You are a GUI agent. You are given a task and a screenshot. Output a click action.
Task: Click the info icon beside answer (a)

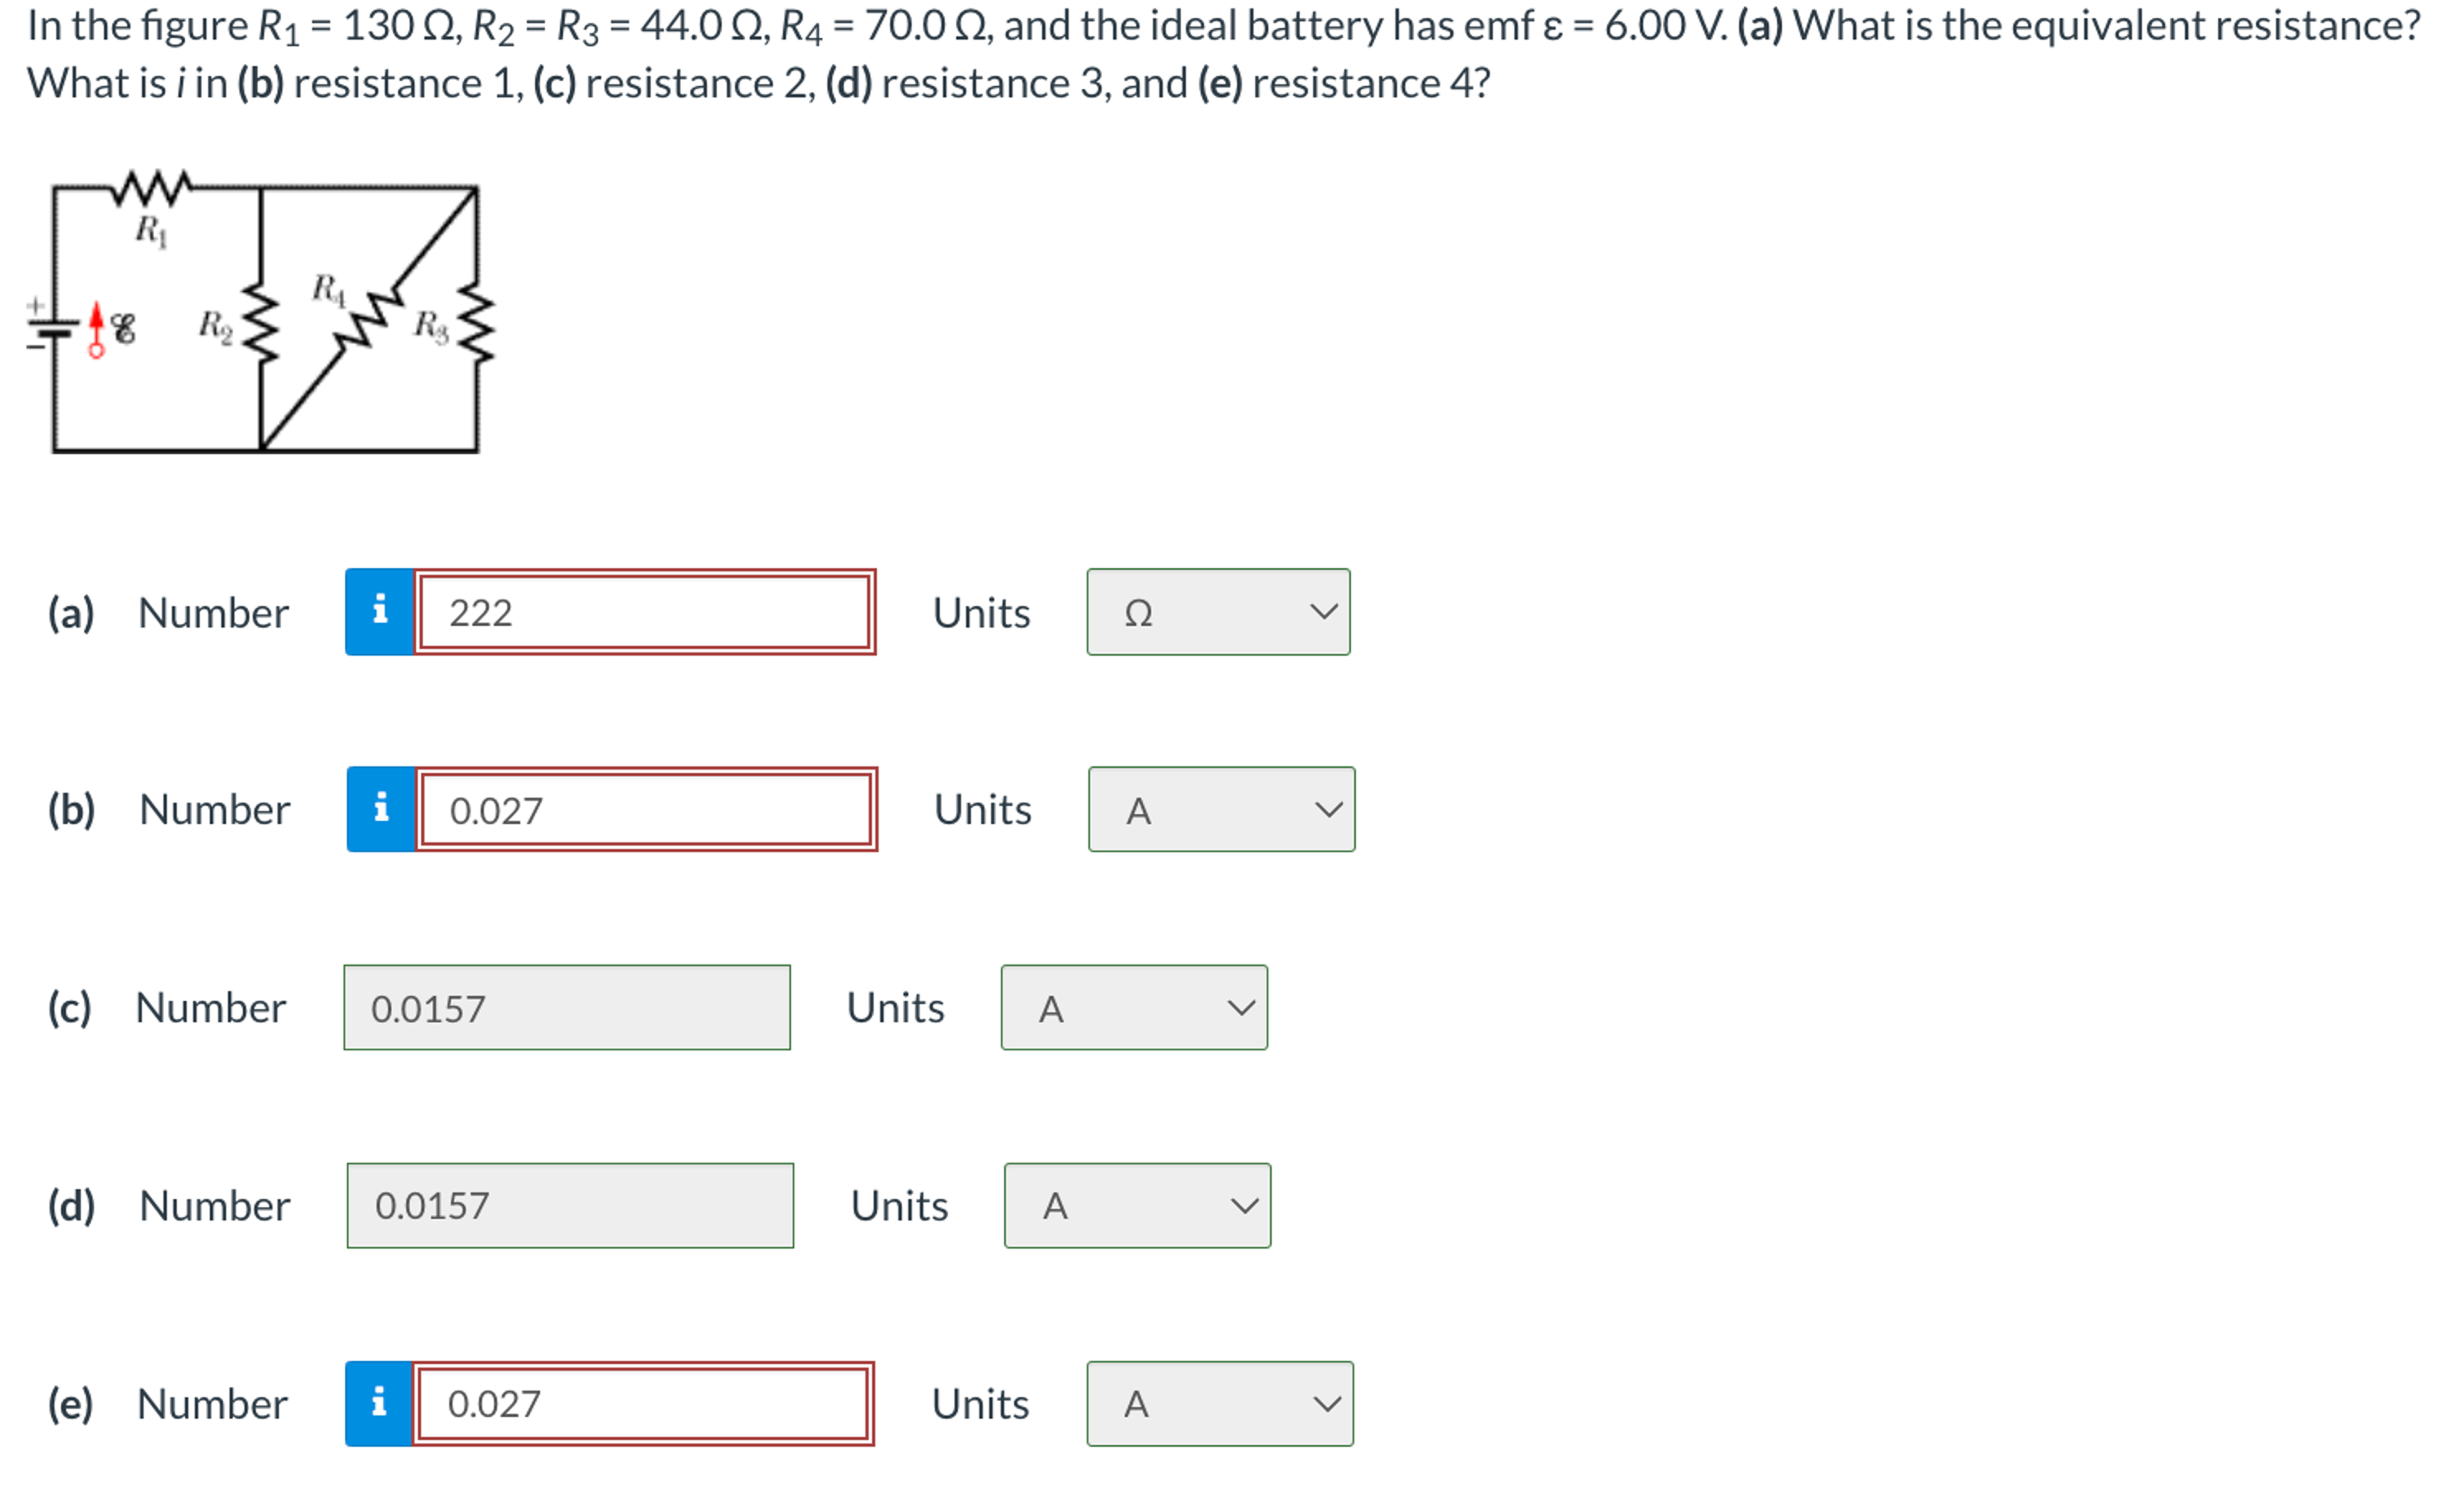(380, 613)
